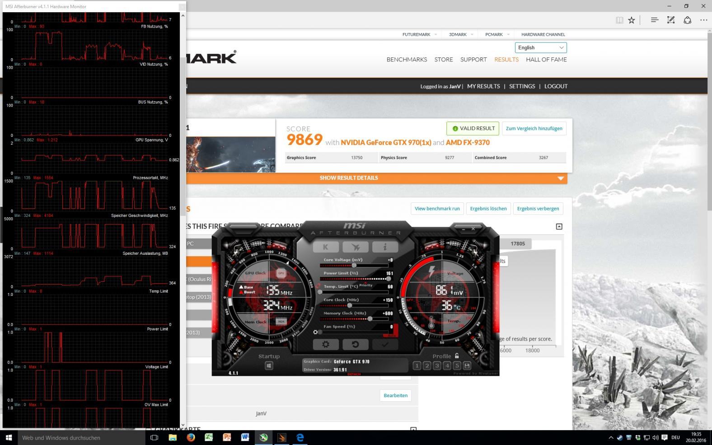This screenshot has height=445, width=712.
Task: Open Kombustor with the K button in Afterburner
Action: click(x=325, y=247)
